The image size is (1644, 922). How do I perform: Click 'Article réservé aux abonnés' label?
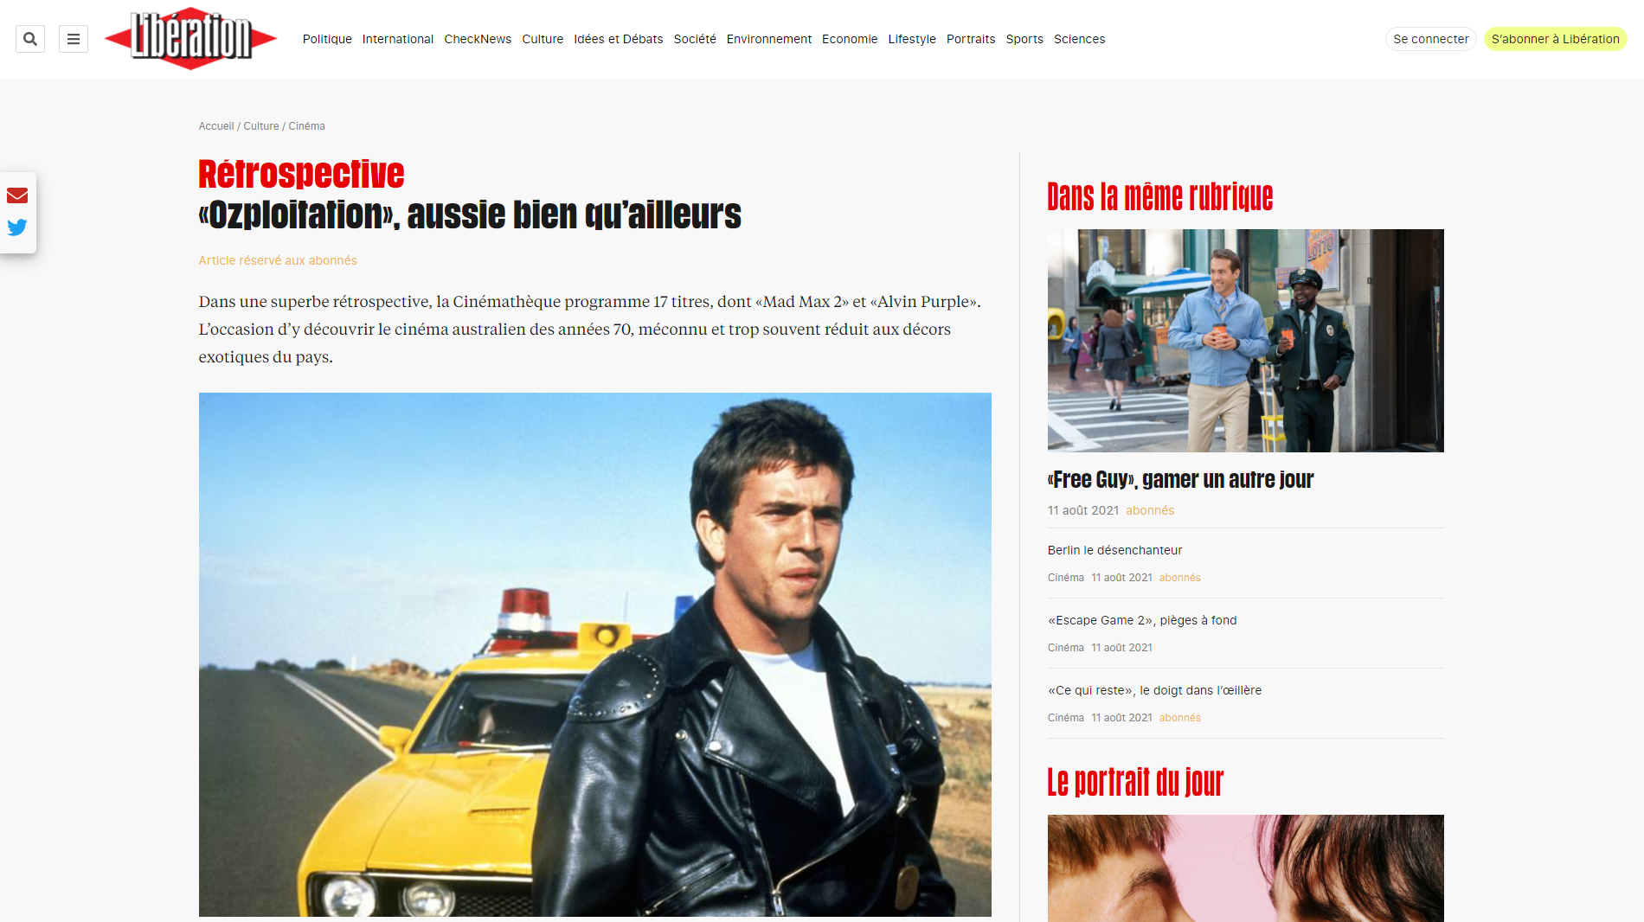(x=278, y=260)
